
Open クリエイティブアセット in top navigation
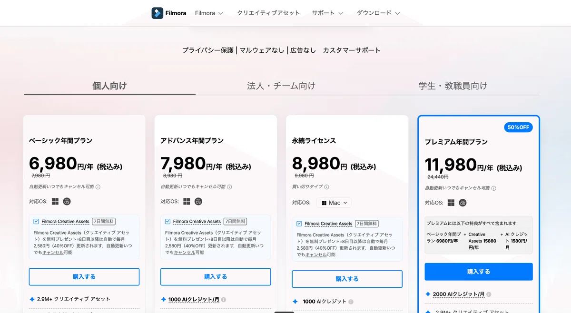(268, 13)
